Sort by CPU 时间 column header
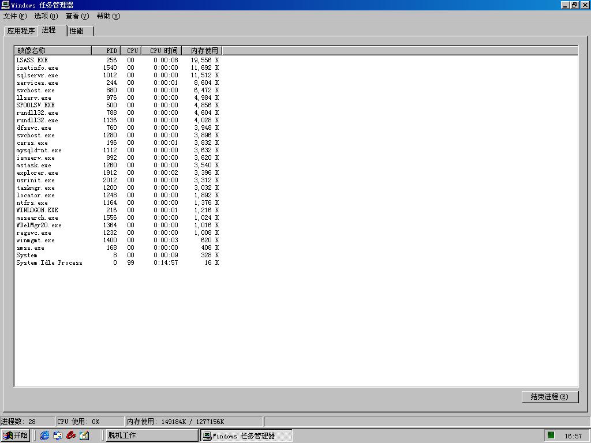The width and height of the screenshot is (591, 443). (162, 51)
